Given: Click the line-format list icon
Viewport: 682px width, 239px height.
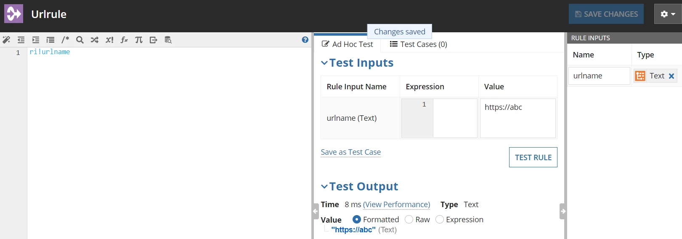Looking at the screenshot, I should click(x=50, y=40).
